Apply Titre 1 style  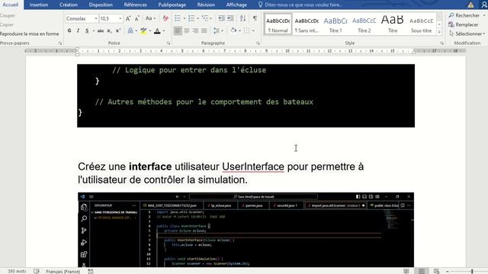335,24
